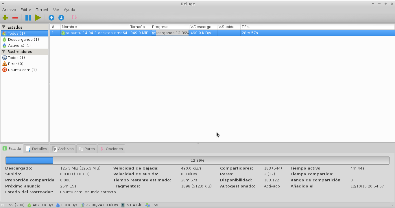Image resolution: width=395 pixels, height=208 pixels.
Task: Sort by the V.Subida column header
Action: point(229,27)
